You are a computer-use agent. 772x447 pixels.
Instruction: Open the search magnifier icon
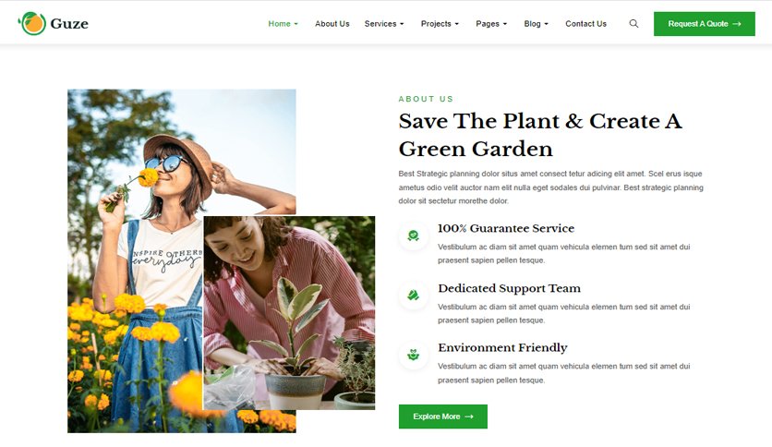(633, 24)
